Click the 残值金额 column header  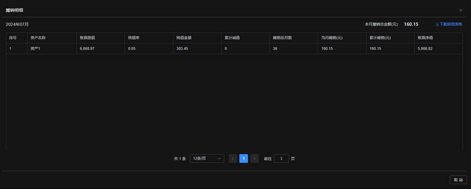pyautogui.click(x=184, y=38)
